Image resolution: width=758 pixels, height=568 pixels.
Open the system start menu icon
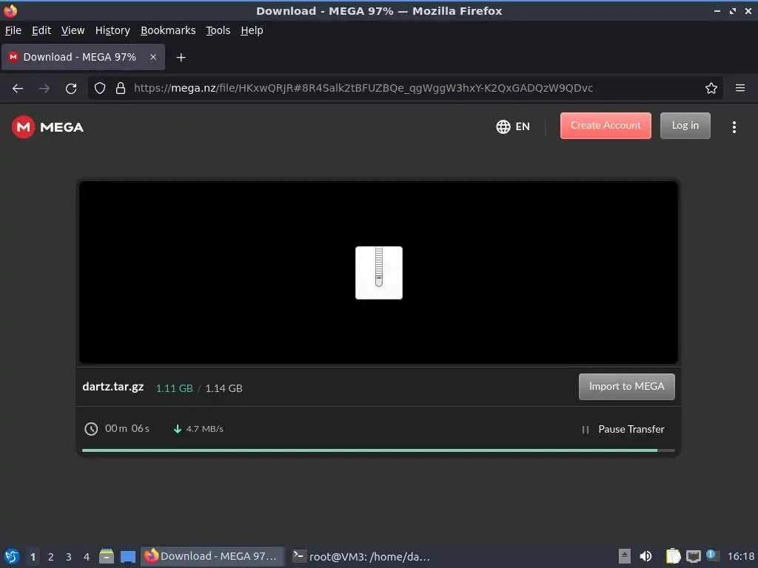point(12,556)
